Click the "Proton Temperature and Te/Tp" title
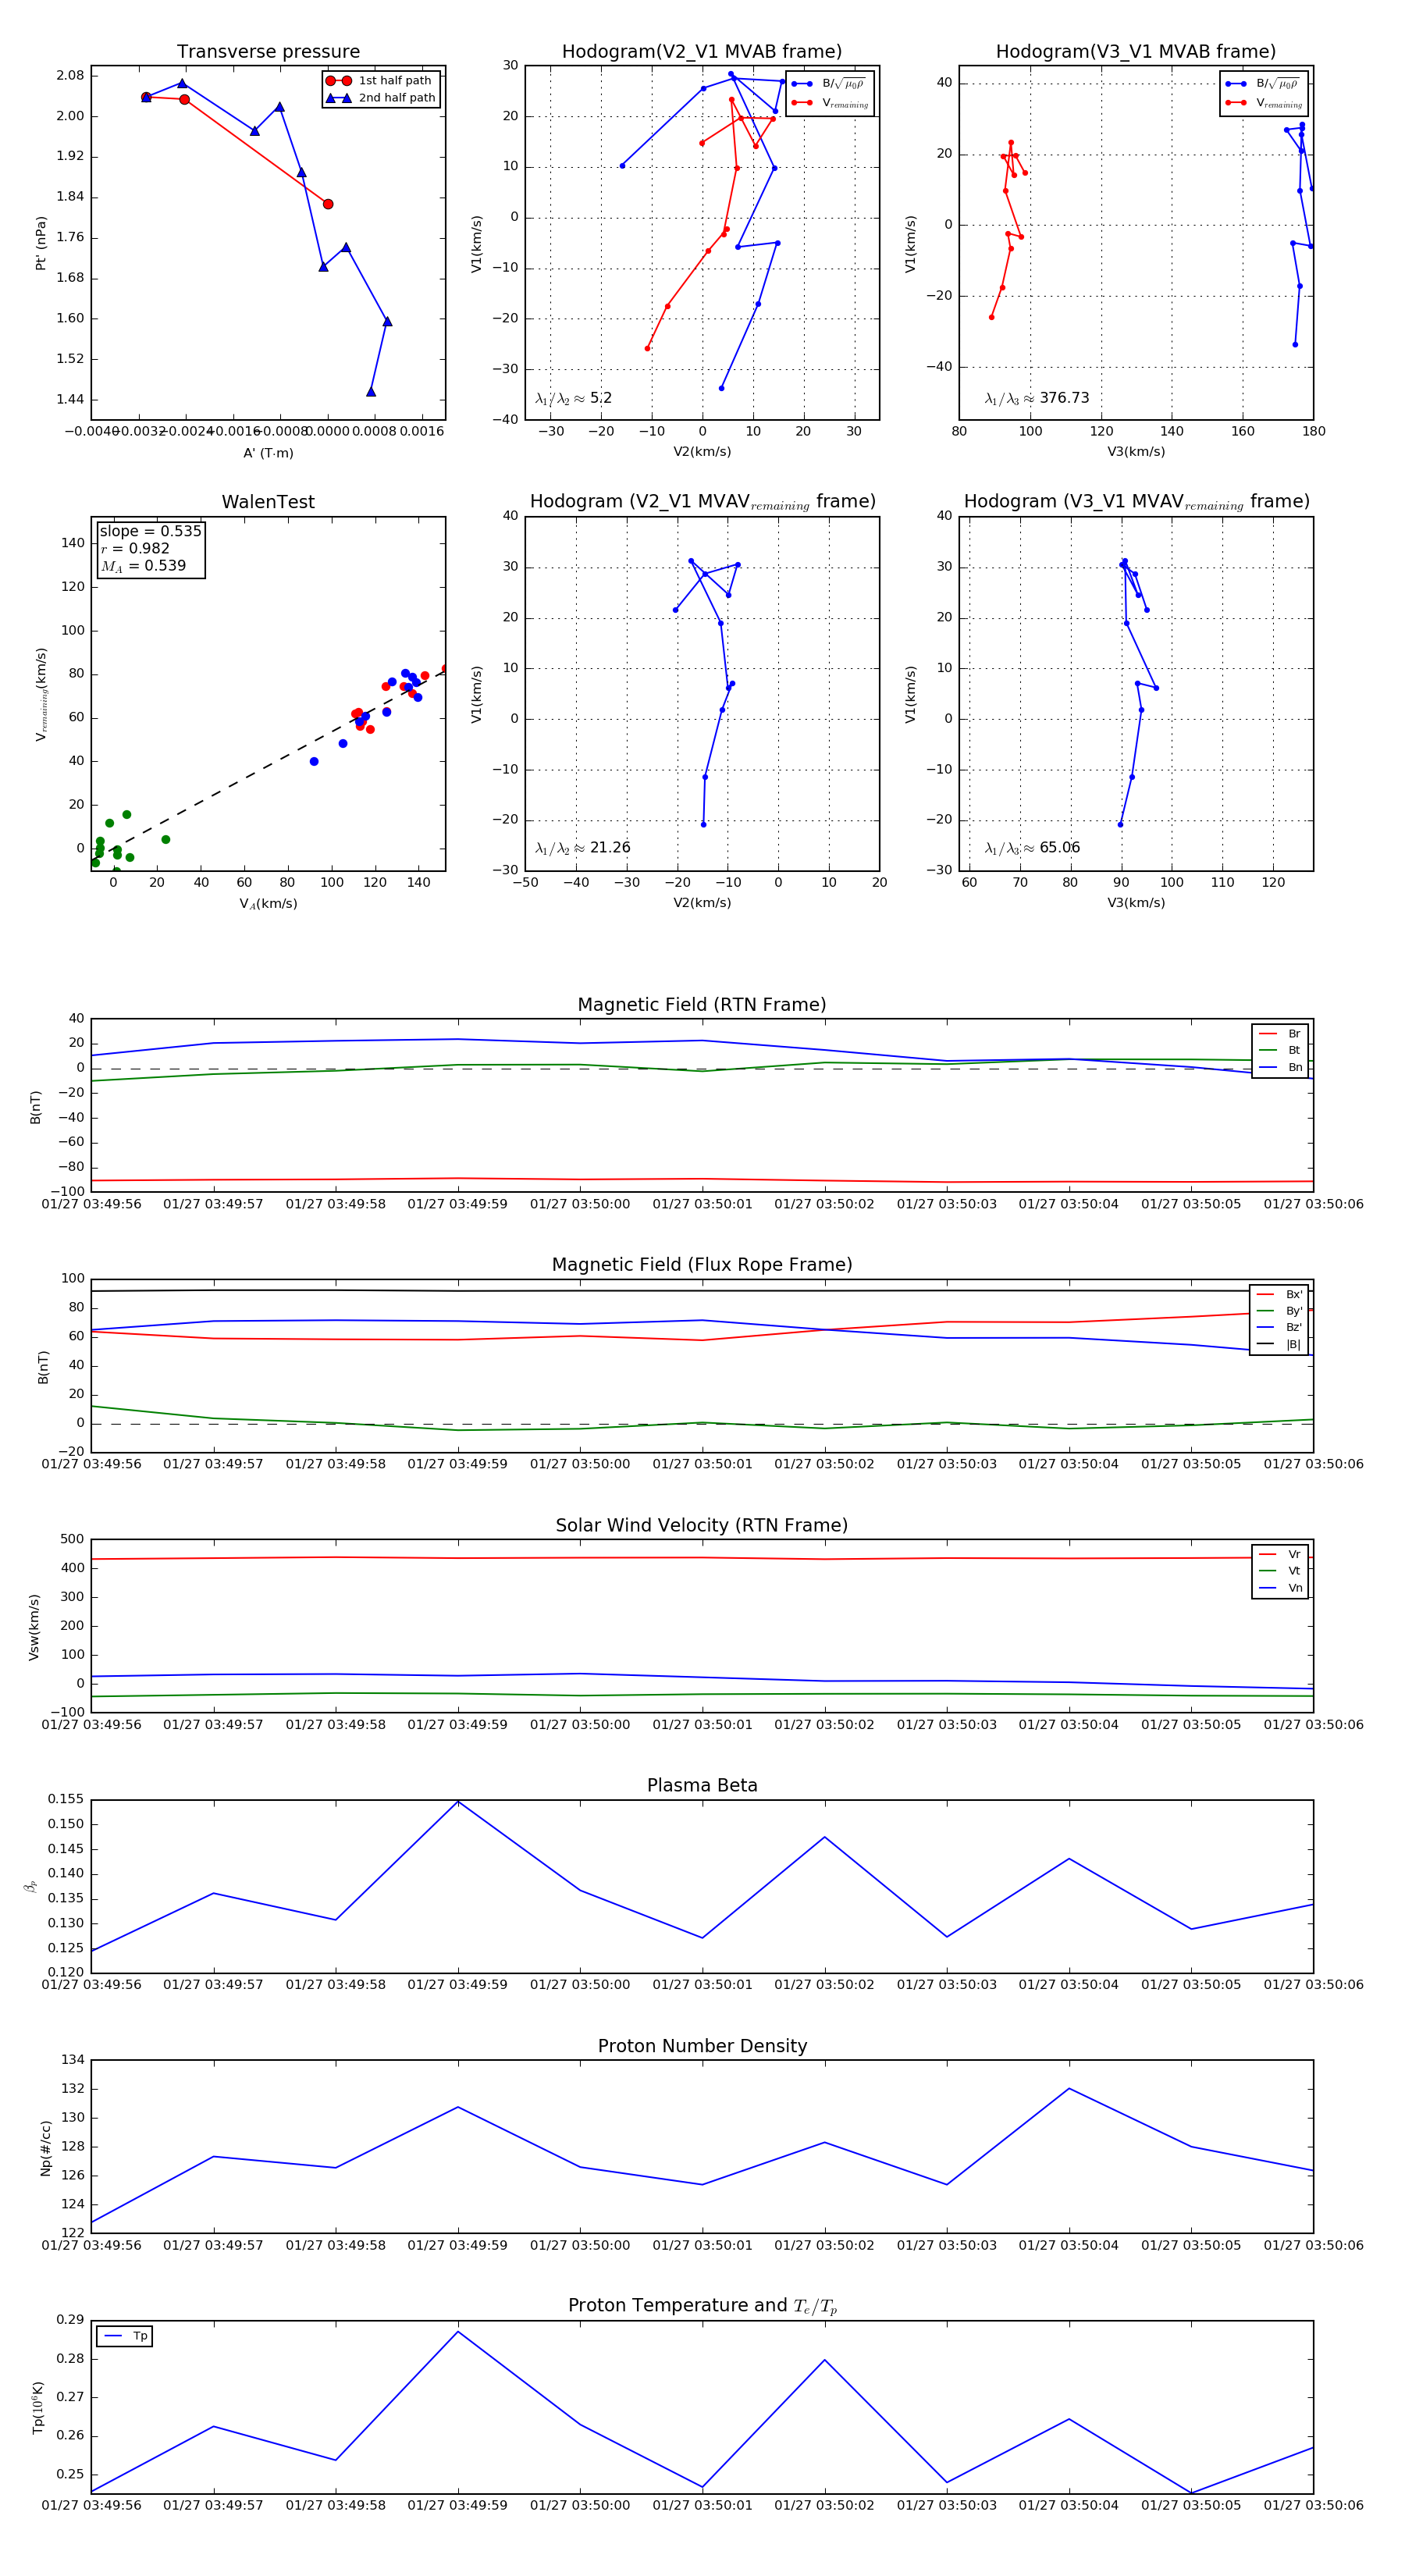Viewport: 1405px width, 2576px height. coord(702,2306)
